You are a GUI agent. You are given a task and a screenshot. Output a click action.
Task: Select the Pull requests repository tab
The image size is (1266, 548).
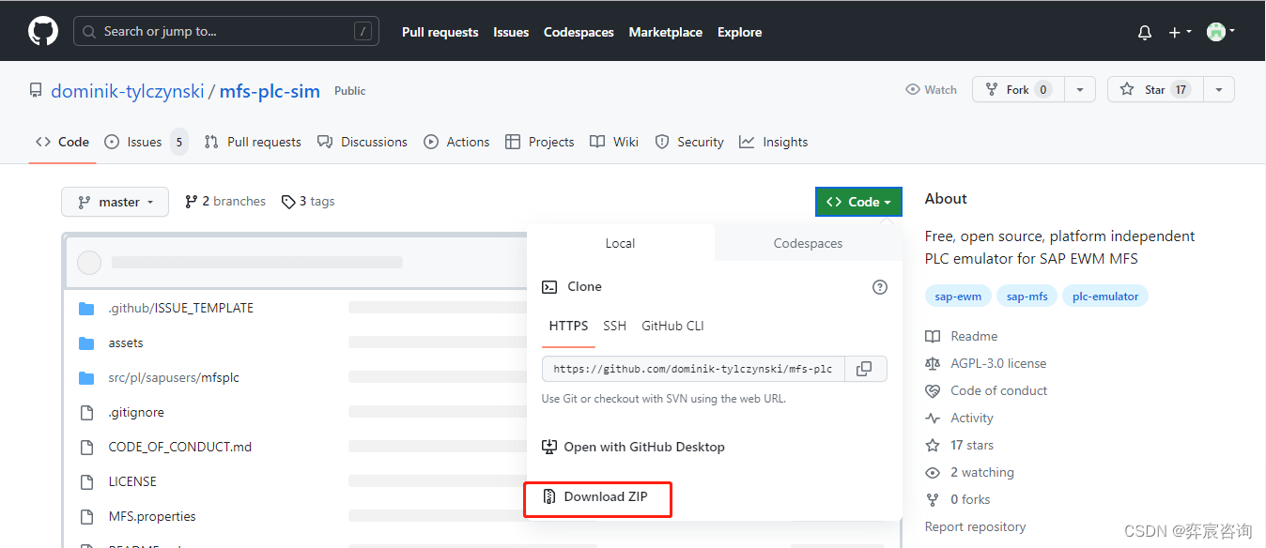(253, 142)
